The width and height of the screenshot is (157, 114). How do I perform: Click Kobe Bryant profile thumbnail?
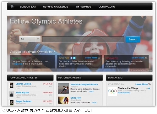[x=12, y=94]
